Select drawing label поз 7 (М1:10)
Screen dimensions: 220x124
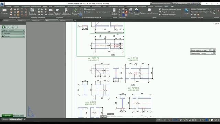pos(133,88)
